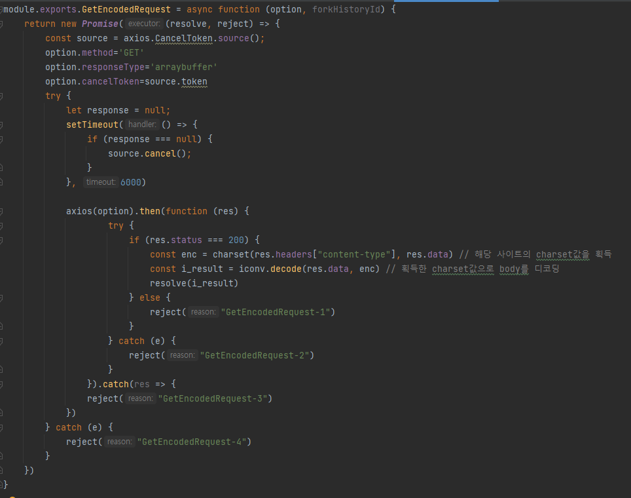Click 'null' in 'if (response === null)'

pyautogui.click(x=187, y=139)
